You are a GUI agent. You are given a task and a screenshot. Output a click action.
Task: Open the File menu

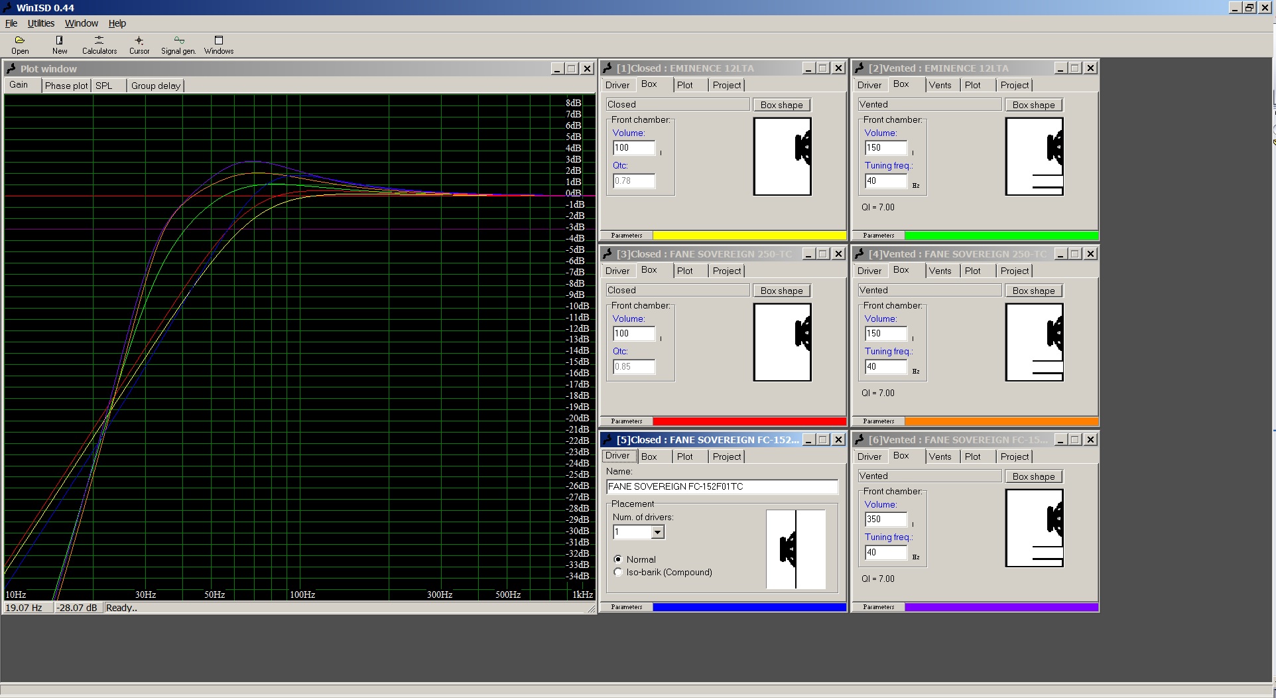point(11,23)
